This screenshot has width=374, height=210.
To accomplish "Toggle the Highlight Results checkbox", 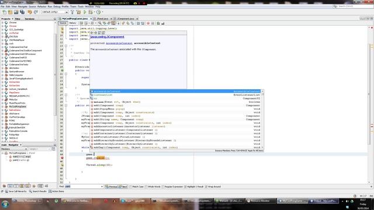I will 185,187.
